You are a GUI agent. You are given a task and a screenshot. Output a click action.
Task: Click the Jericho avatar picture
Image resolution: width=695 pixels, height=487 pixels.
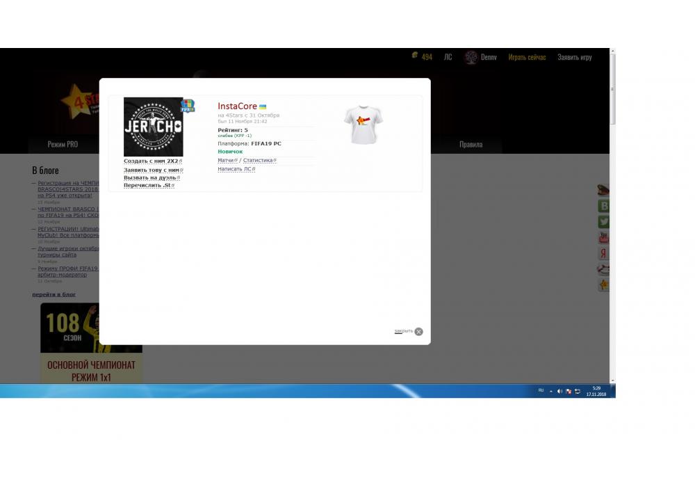pos(154,127)
